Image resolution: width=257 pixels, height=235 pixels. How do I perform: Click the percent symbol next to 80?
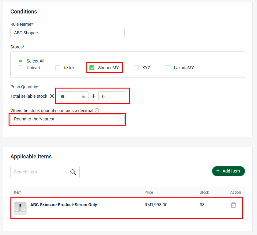(x=83, y=97)
